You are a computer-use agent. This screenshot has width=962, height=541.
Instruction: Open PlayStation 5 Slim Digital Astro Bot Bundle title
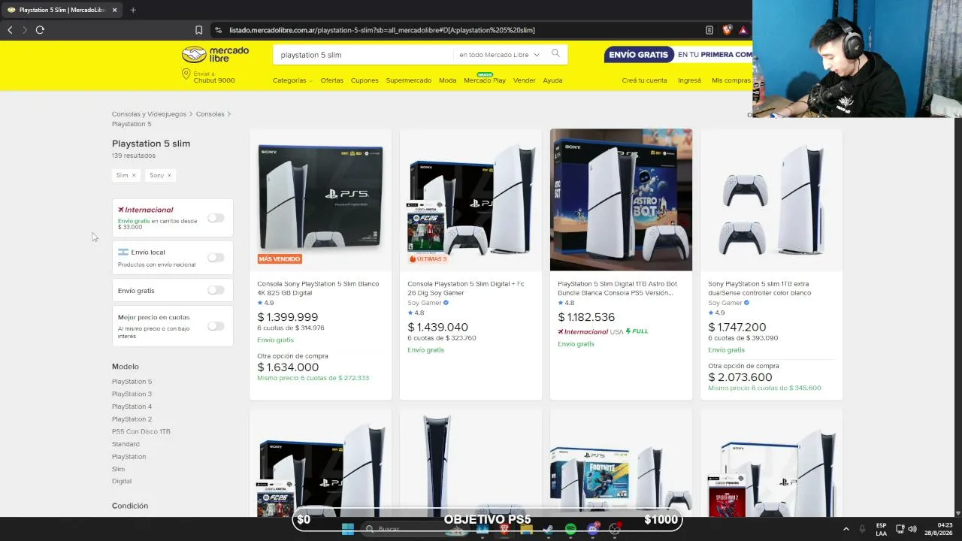pyautogui.click(x=617, y=289)
